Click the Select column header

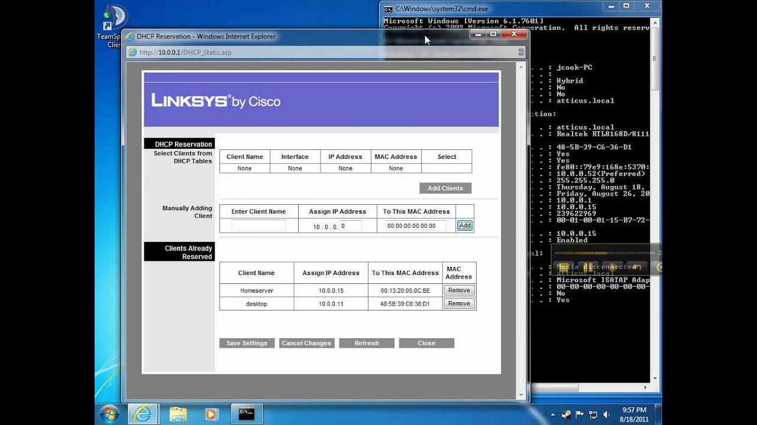447,156
